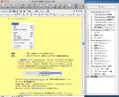This screenshot has width=119, height=97.
Task: Jump to mark 3.2 編集メニュー
Action: 101,46
